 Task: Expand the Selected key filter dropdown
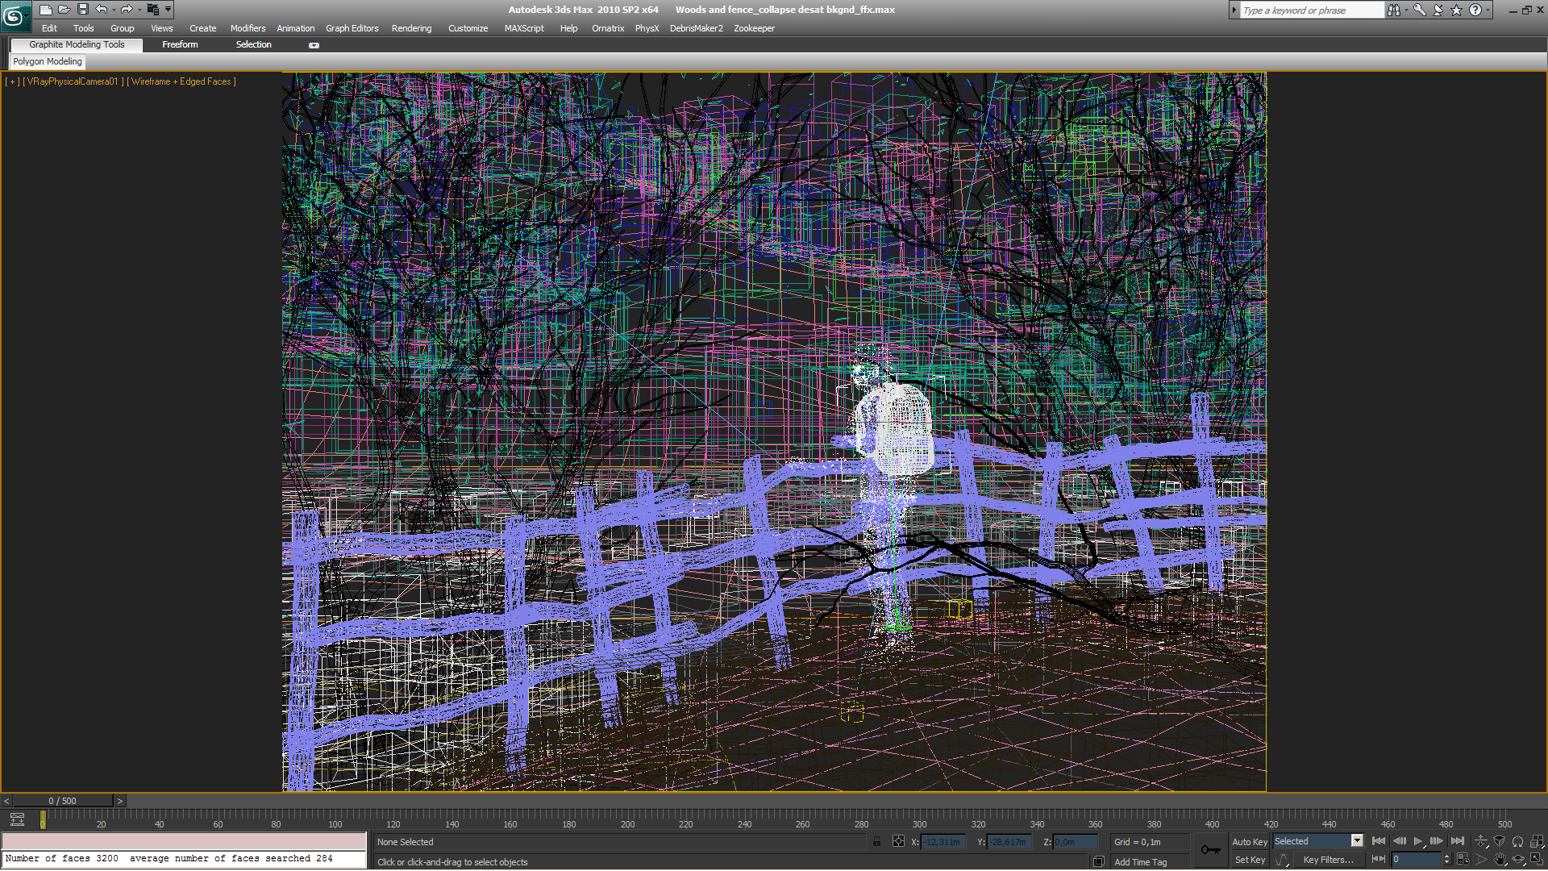point(1357,841)
